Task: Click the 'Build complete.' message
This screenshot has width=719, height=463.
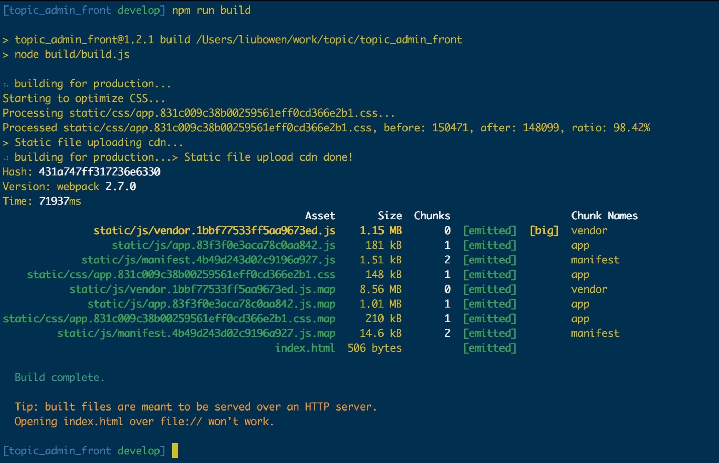Action: pyautogui.click(x=59, y=377)
